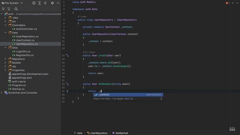Click the second arrow toolbar icon beside search
Viewport: 240px width, 135px height.
click(x=9, y=9)
